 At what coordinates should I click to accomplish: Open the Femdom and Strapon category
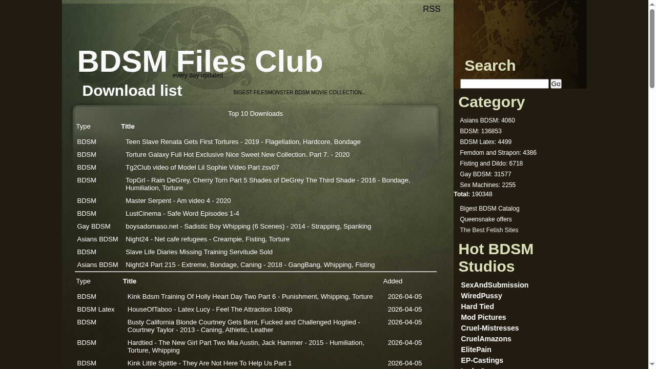(498, 152)
